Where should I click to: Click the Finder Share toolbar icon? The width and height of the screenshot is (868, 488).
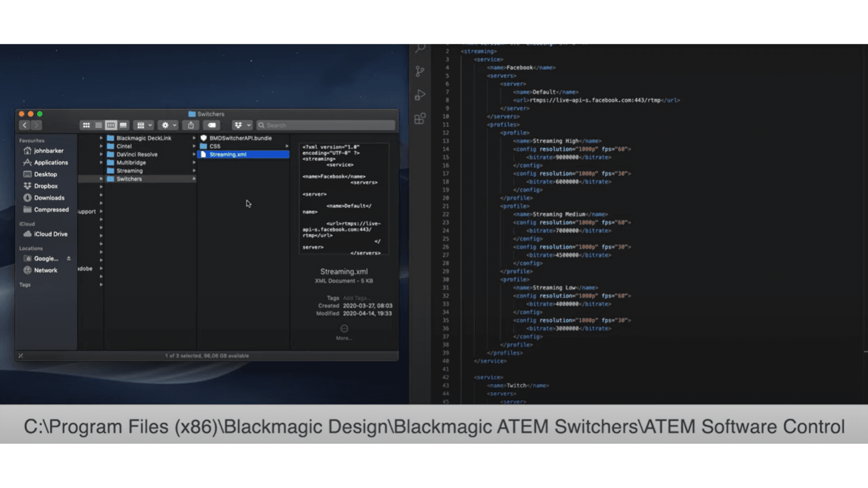coord(191,125)
